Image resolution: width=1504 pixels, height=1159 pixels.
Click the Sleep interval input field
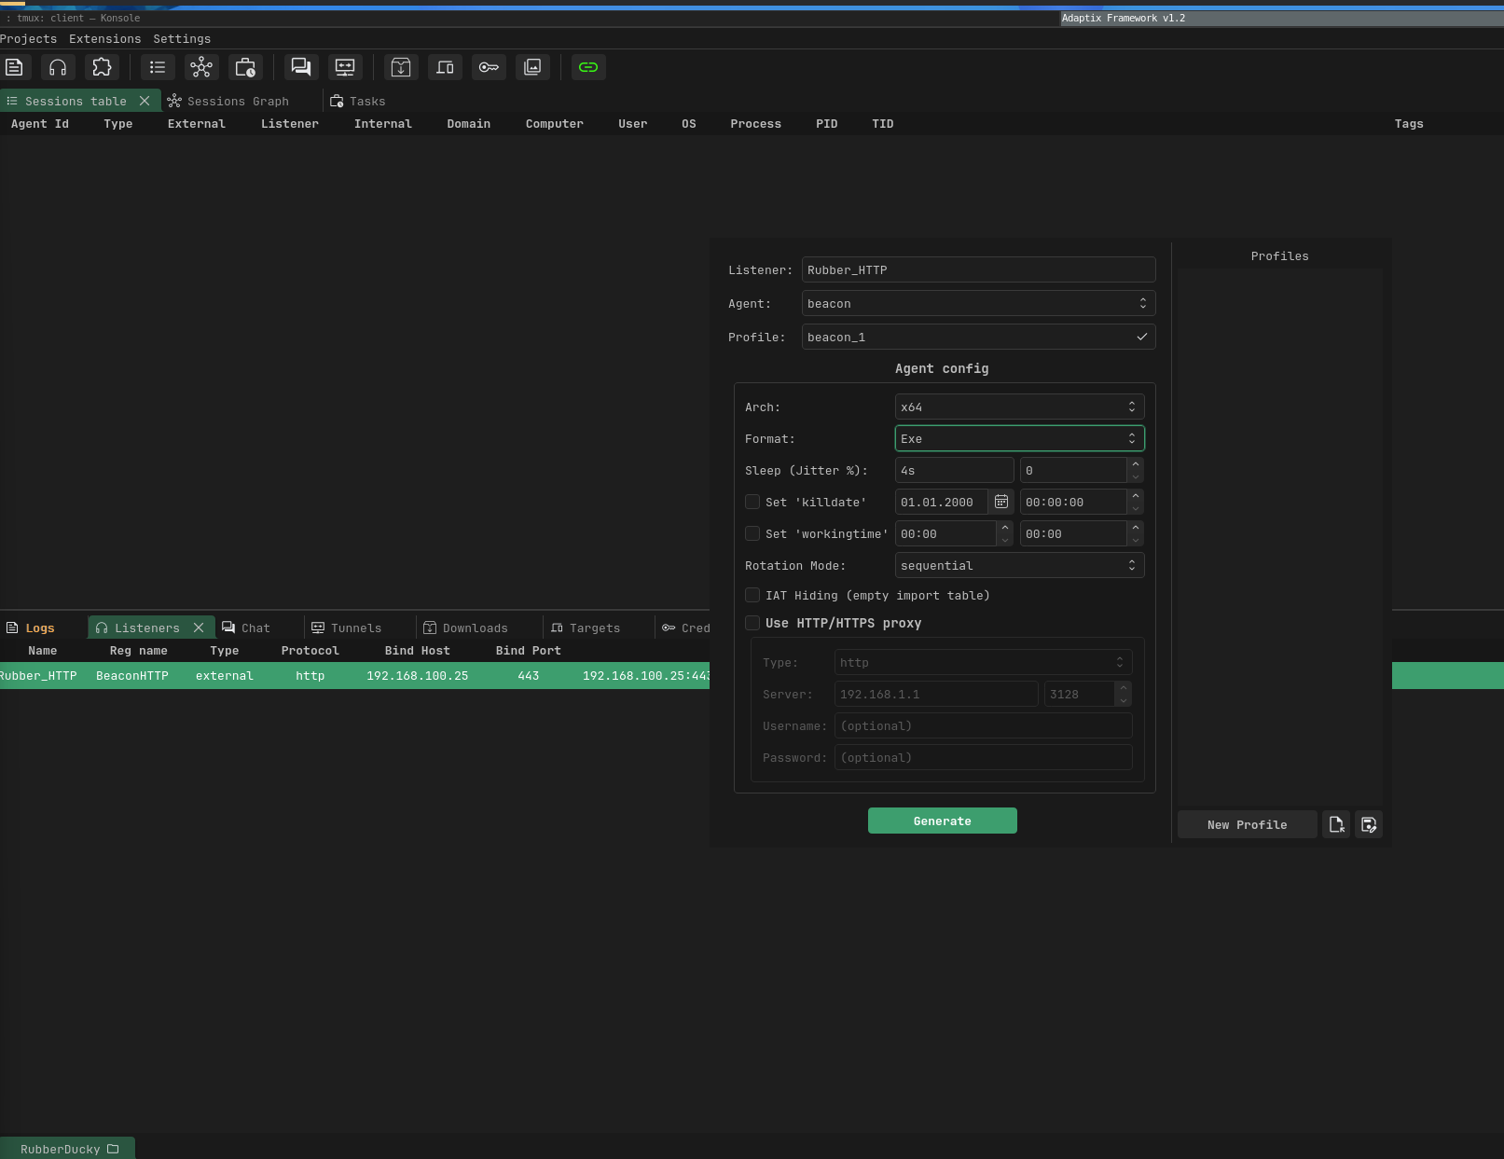coord(953,470)
